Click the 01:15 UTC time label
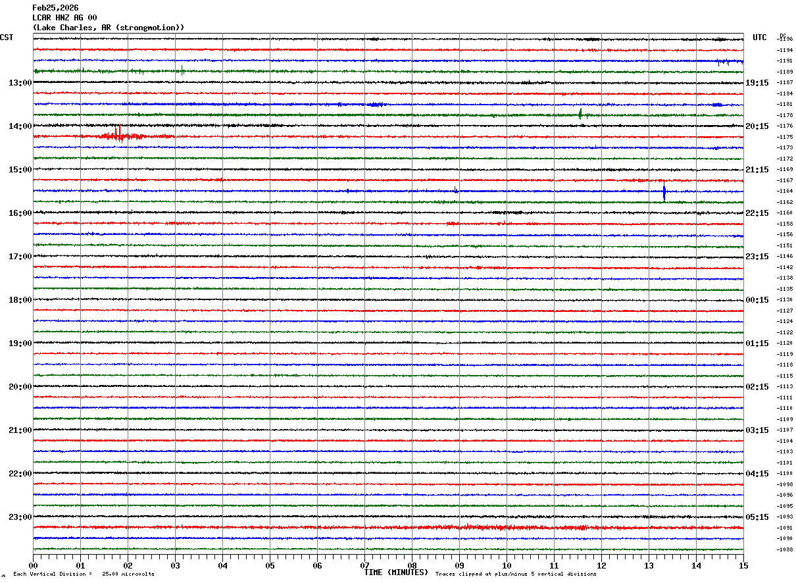 coord(757,343)
